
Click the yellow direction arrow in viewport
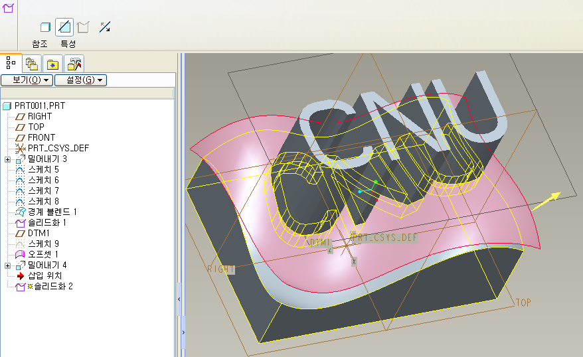tap(548, 198)
